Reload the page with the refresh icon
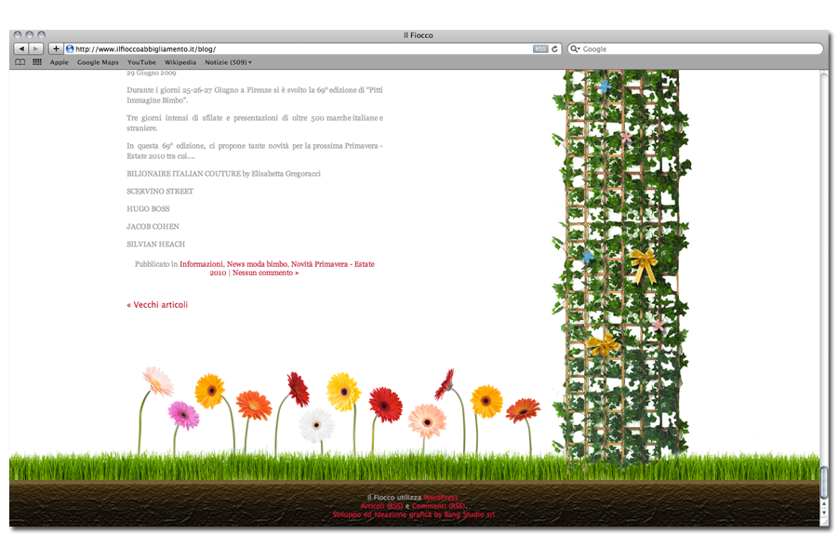The height and width of the screenshot is (560, 838). 553,48
